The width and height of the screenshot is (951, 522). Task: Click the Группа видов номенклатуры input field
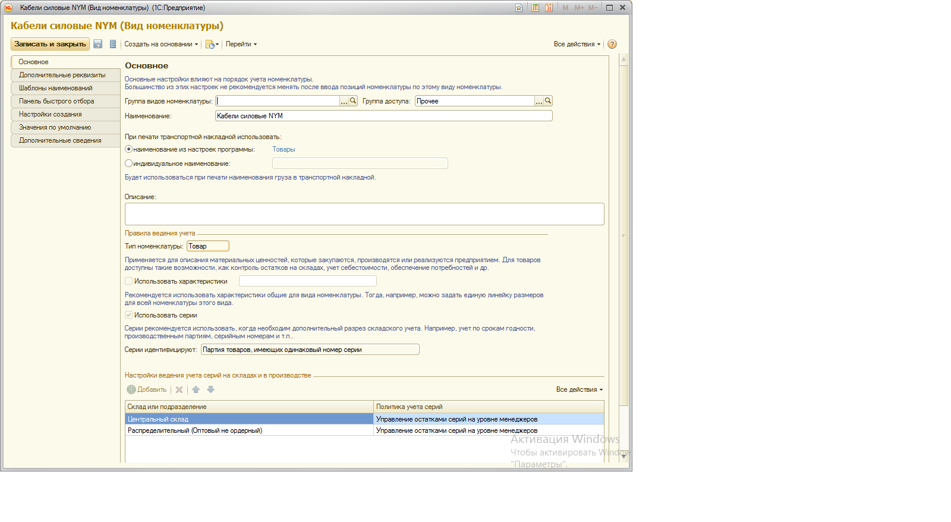pos(278,101)
